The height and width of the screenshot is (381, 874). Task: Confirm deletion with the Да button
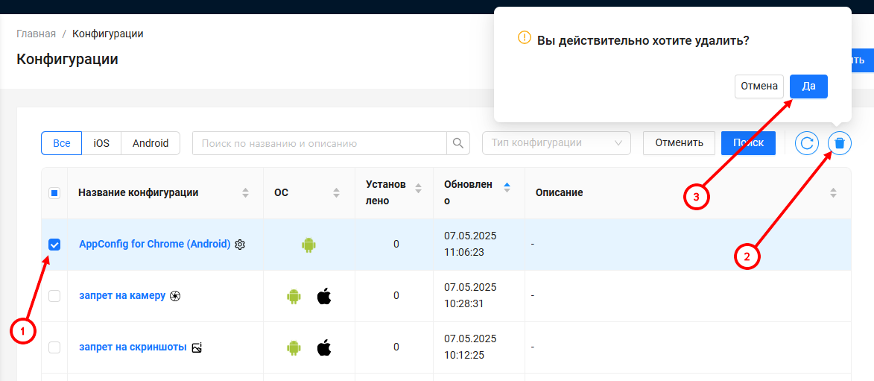click(x=808, y=86)
